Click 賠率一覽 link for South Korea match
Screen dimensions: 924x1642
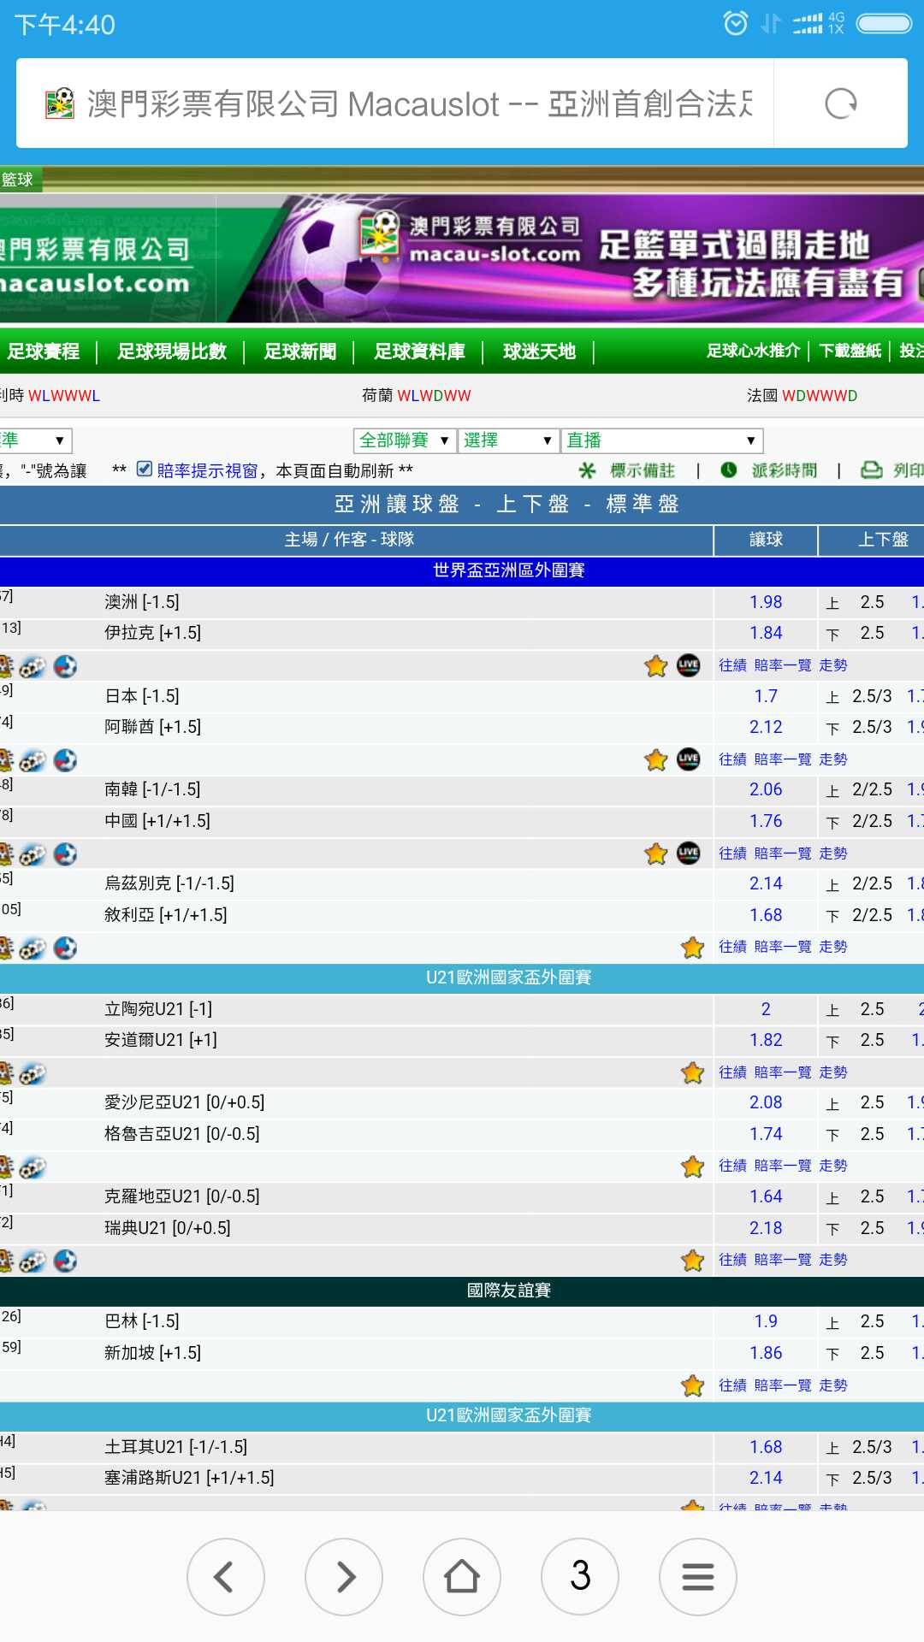783,853
